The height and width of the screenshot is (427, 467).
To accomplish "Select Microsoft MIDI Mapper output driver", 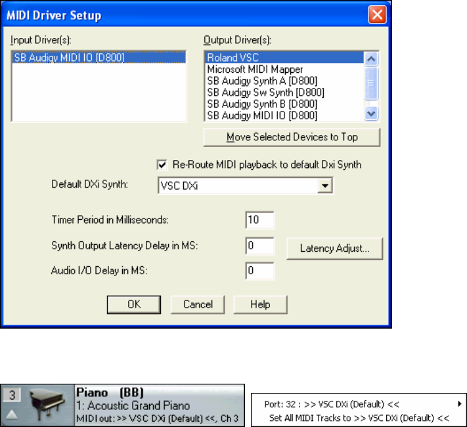I will coord(284,70).
